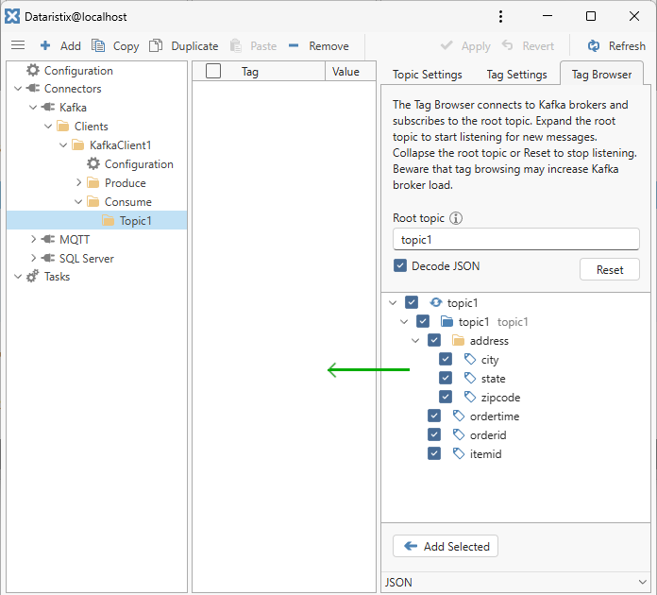The height and width of the screenshot is (595, 657).
Task: Toggle the Decode JSON checkbox
Action: (400, 266)
